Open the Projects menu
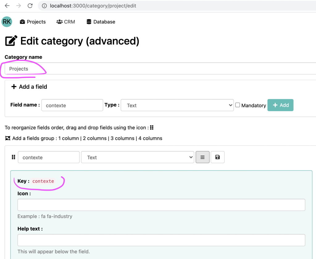Image resolution: width=316 pixels, height=259 pixels. tap(33, 22)
